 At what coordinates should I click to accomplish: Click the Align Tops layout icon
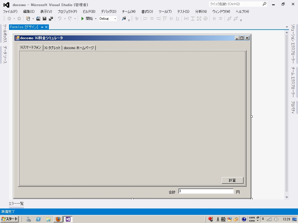point(165,19)
